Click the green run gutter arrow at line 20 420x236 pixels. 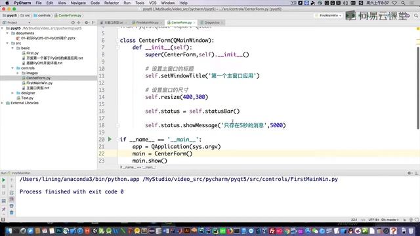[110, 139]
